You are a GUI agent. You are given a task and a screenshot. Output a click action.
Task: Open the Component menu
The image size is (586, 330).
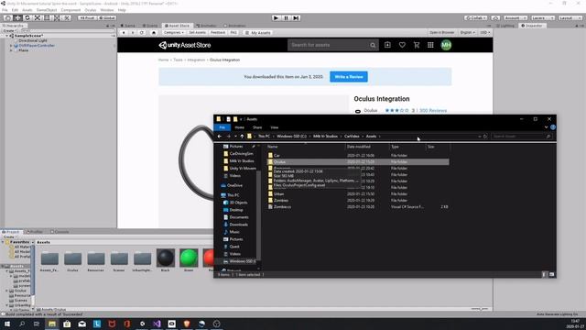(x=71, y=10)
